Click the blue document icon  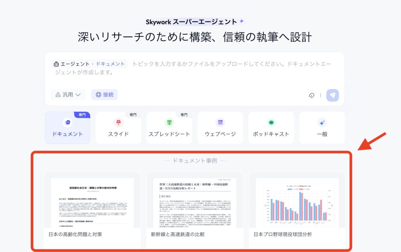67,122
